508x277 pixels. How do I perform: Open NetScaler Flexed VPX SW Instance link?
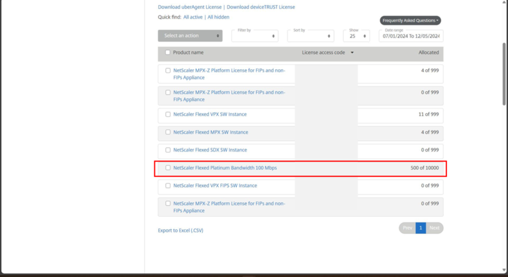pyautogui.click(x=210, y=115)
